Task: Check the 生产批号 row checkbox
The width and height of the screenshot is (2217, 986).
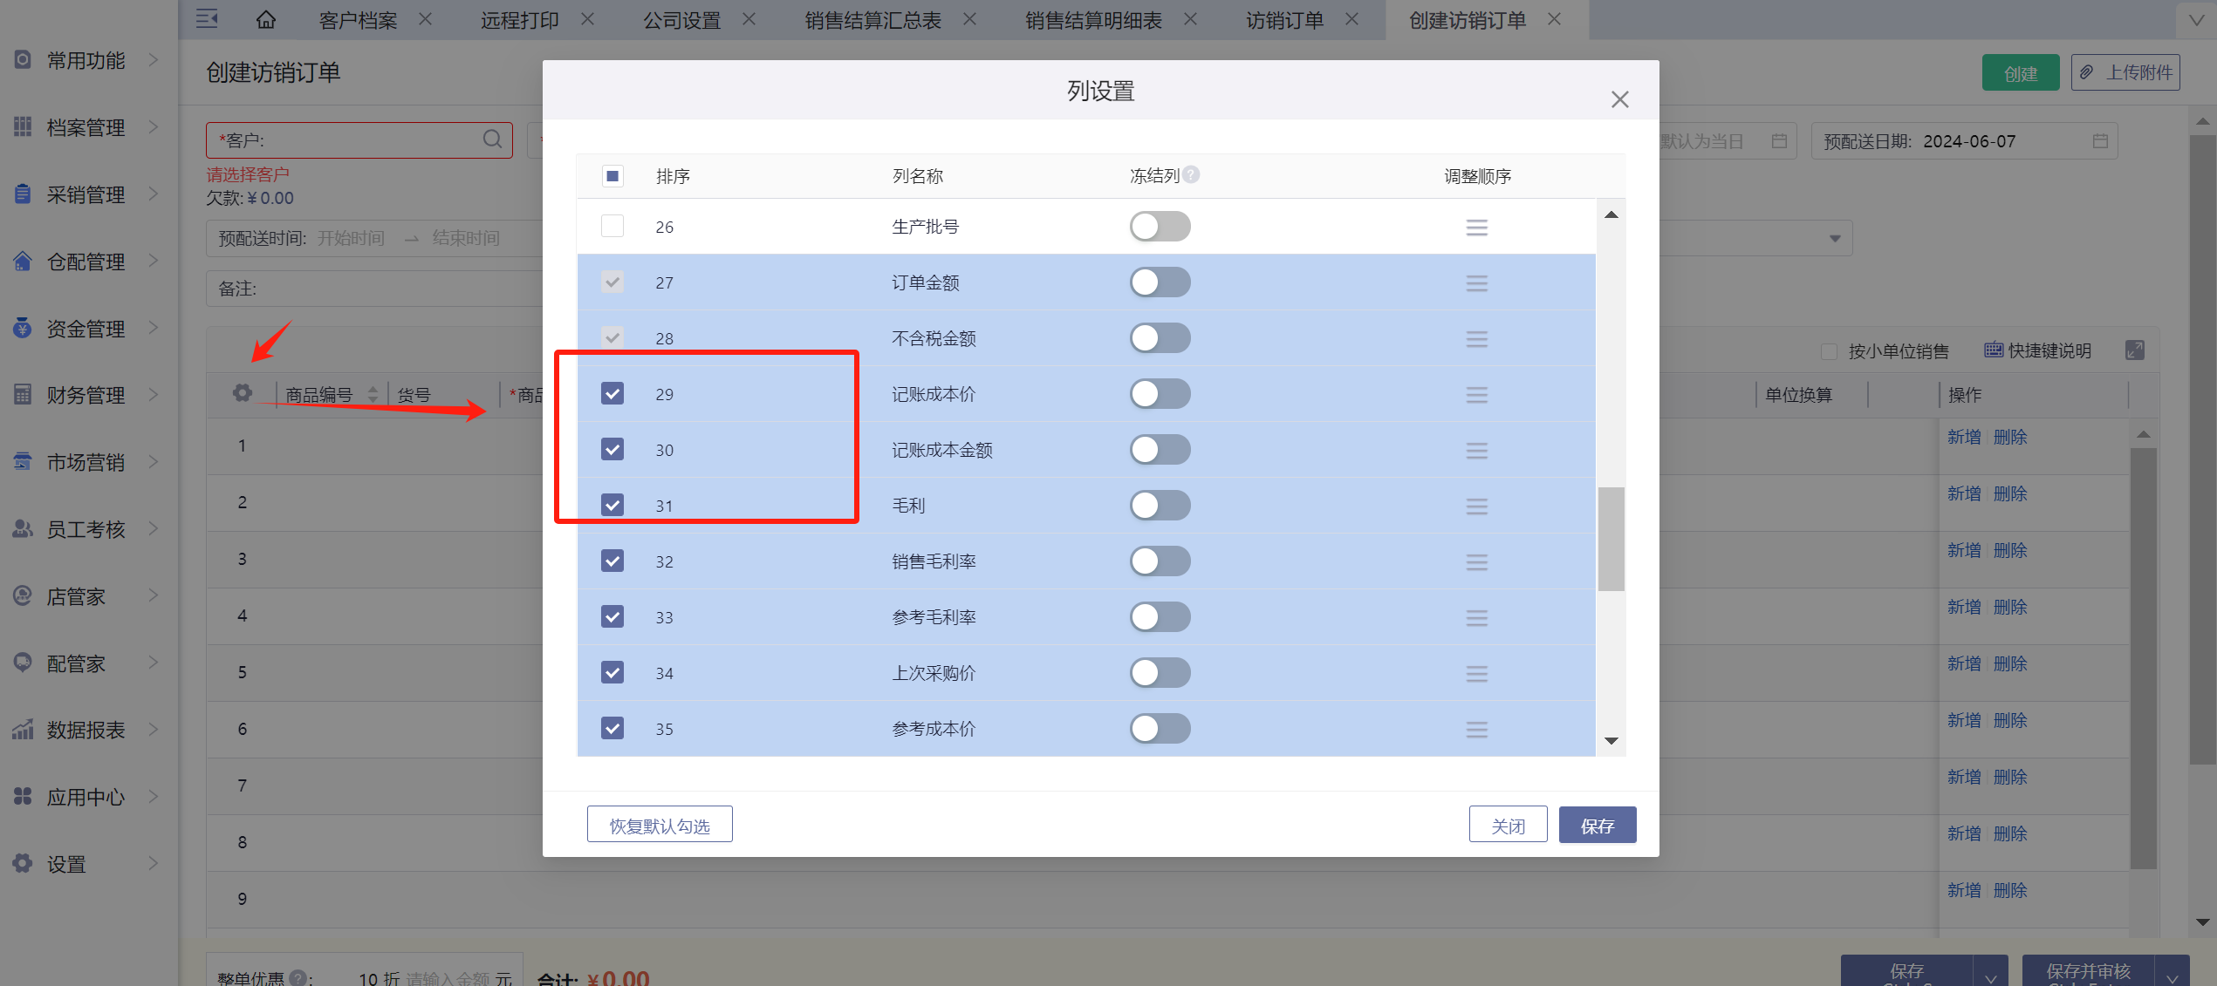Action: click(612, 226)
